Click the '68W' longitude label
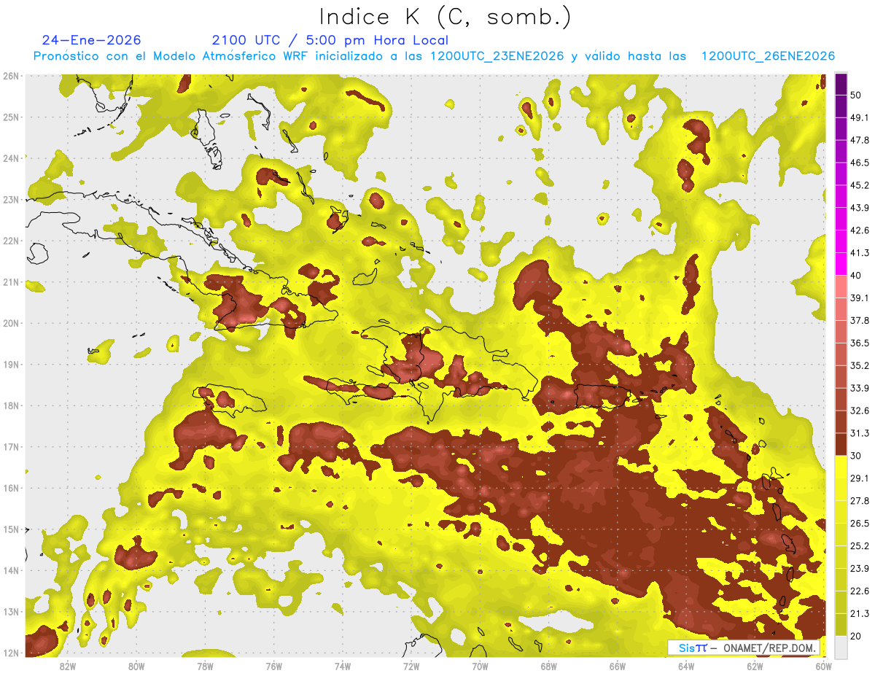Image resolution: width=875 pixels, height=676 pixels. 549,667
